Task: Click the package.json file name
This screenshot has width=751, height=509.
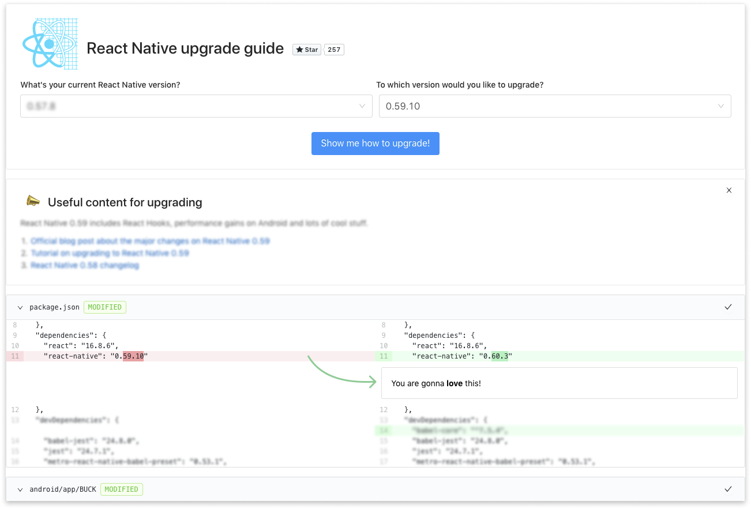Action: pyautogui.click(x=54, y=307)
